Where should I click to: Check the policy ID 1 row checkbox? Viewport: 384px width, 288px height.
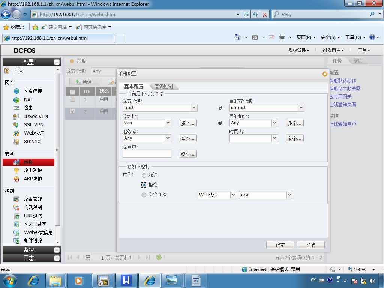(72, 99)
